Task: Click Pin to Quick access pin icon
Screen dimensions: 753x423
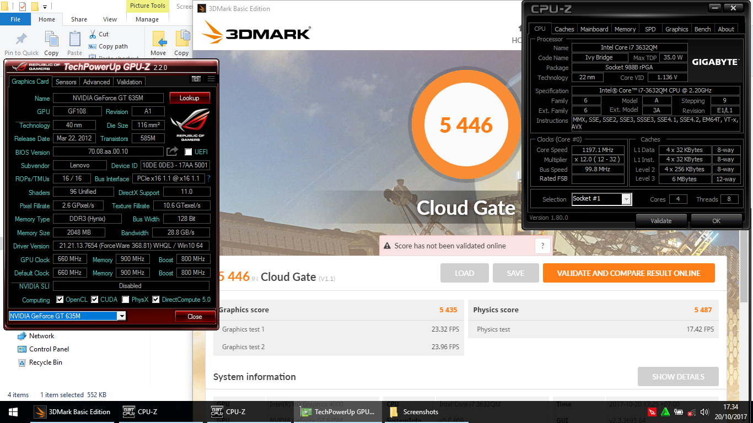Action: tap(21, 39)
